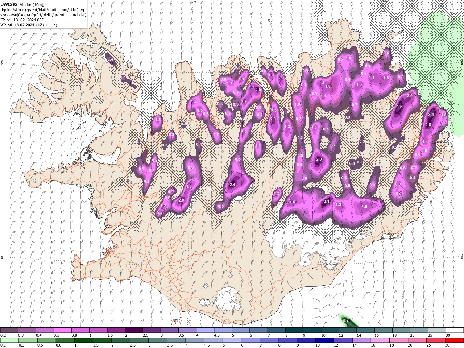Click the upper legend swatch between 0.2 and 0.3
464x348 pixels.
pyautogui.click(x=9, y=330)
